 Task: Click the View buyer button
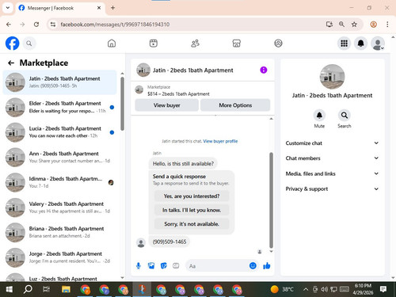click(x=167, y=105)
